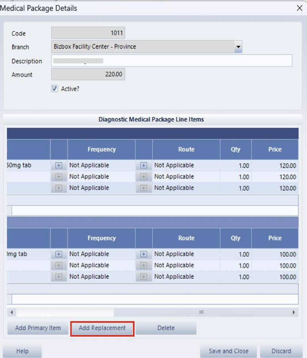Click the Delete button
The image size is (307, 358).
click(166, 328)
